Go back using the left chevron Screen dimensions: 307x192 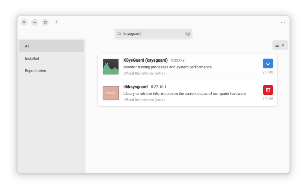click(57, 22)
